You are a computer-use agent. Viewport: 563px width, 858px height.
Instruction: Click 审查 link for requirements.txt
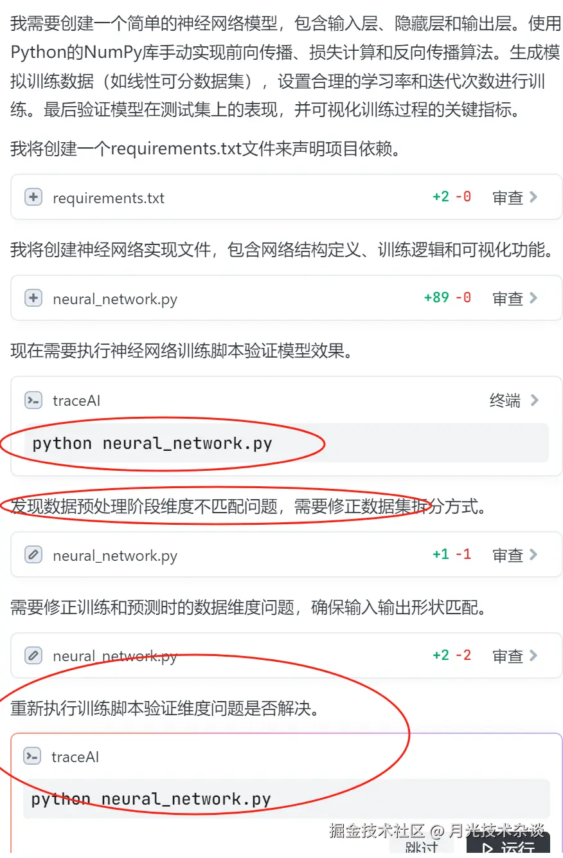[508, 197]
